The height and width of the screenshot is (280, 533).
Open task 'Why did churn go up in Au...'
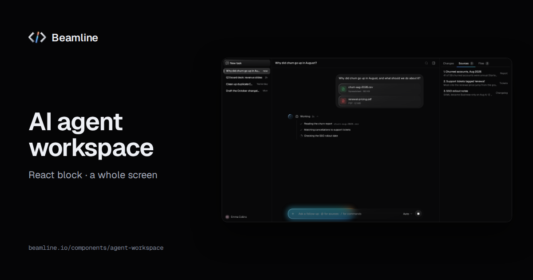click(247, 71)
